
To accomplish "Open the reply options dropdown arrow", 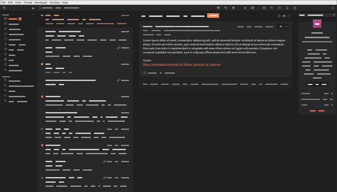I will click(286, 26).
